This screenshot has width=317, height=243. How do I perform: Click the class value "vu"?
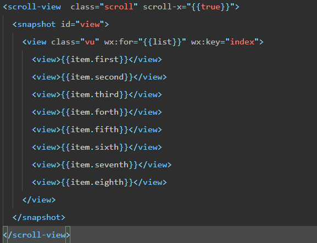tap(90, 42)
